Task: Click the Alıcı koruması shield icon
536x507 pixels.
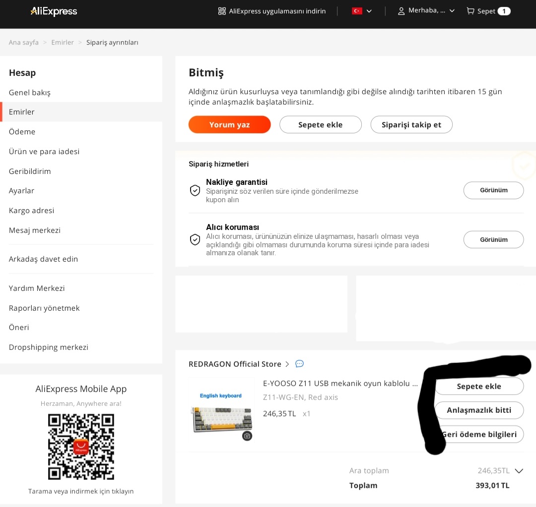Action: (195, 240)
